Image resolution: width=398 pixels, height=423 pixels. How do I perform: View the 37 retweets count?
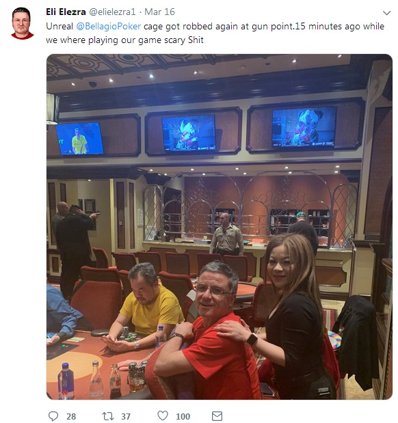coord(126,416)
